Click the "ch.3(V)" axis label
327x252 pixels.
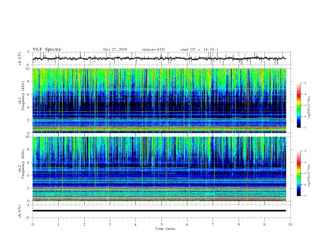(20, 211)
